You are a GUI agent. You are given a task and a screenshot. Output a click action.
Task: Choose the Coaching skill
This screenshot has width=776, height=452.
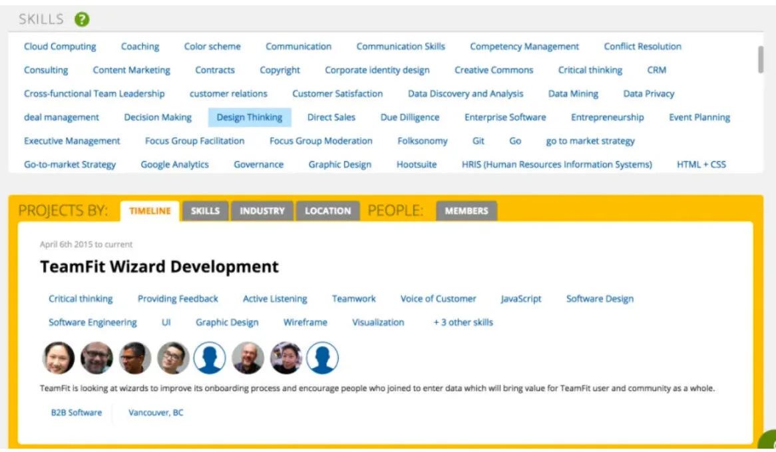[140, 47]
